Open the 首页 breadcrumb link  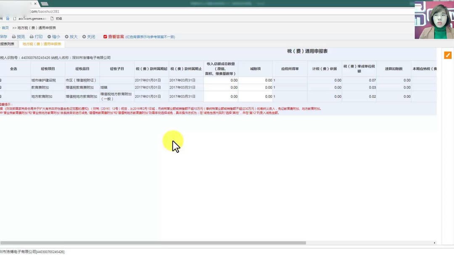coord(6,27)
